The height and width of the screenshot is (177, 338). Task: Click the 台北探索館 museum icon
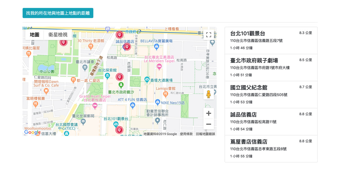107,76
